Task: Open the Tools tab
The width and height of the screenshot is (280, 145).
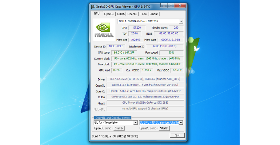Action: click(x=143, y=14)
